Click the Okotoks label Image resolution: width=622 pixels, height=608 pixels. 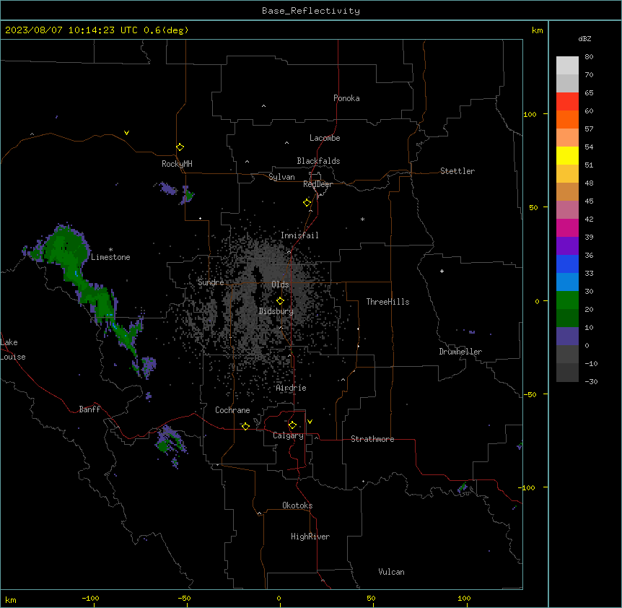pyautogui.click(x=297, y=505)
